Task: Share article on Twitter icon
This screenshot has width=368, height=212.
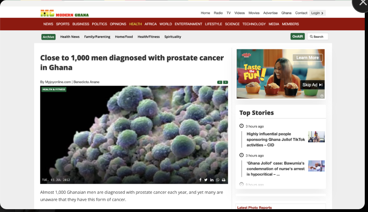Action: [206, 180]
